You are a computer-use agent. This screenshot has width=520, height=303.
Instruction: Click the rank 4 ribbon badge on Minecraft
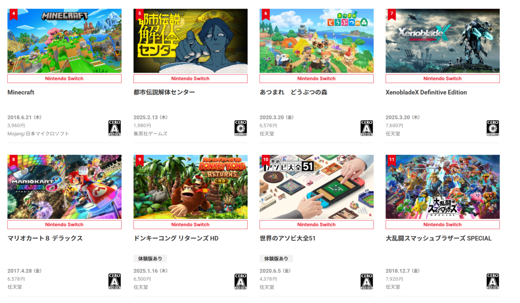point(13,14)
